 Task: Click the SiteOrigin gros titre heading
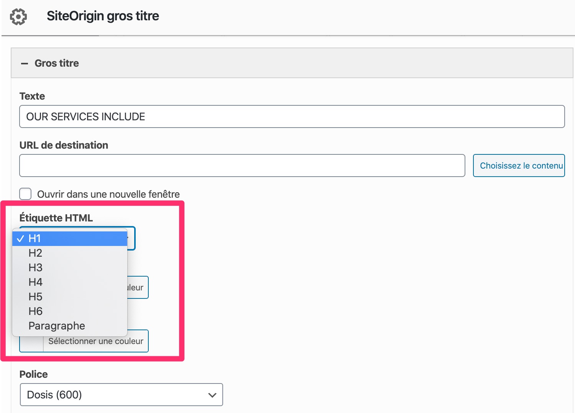103,16
